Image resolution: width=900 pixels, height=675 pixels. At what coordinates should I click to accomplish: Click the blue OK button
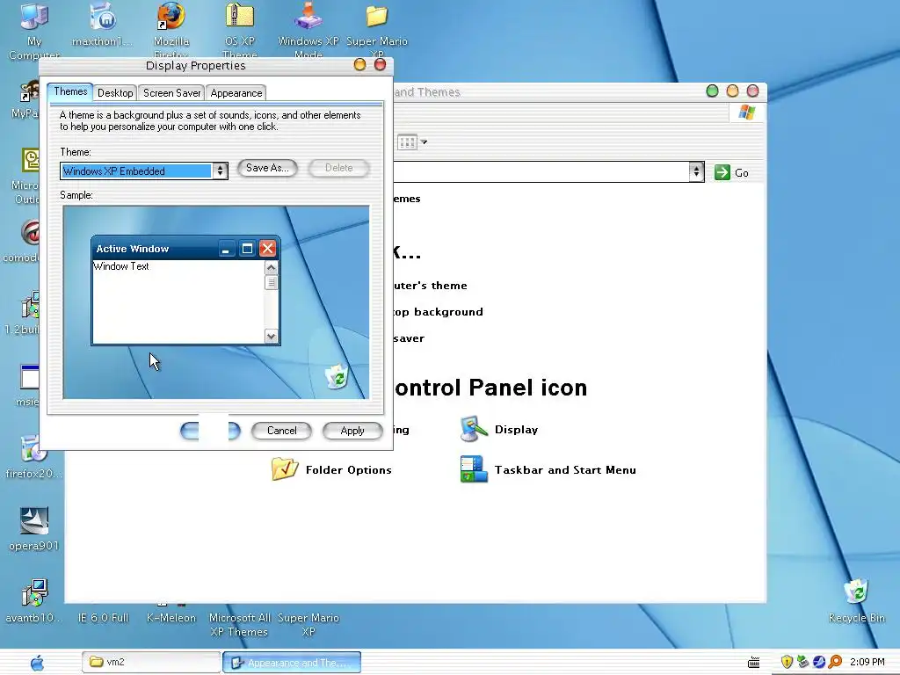pos(210,431)
